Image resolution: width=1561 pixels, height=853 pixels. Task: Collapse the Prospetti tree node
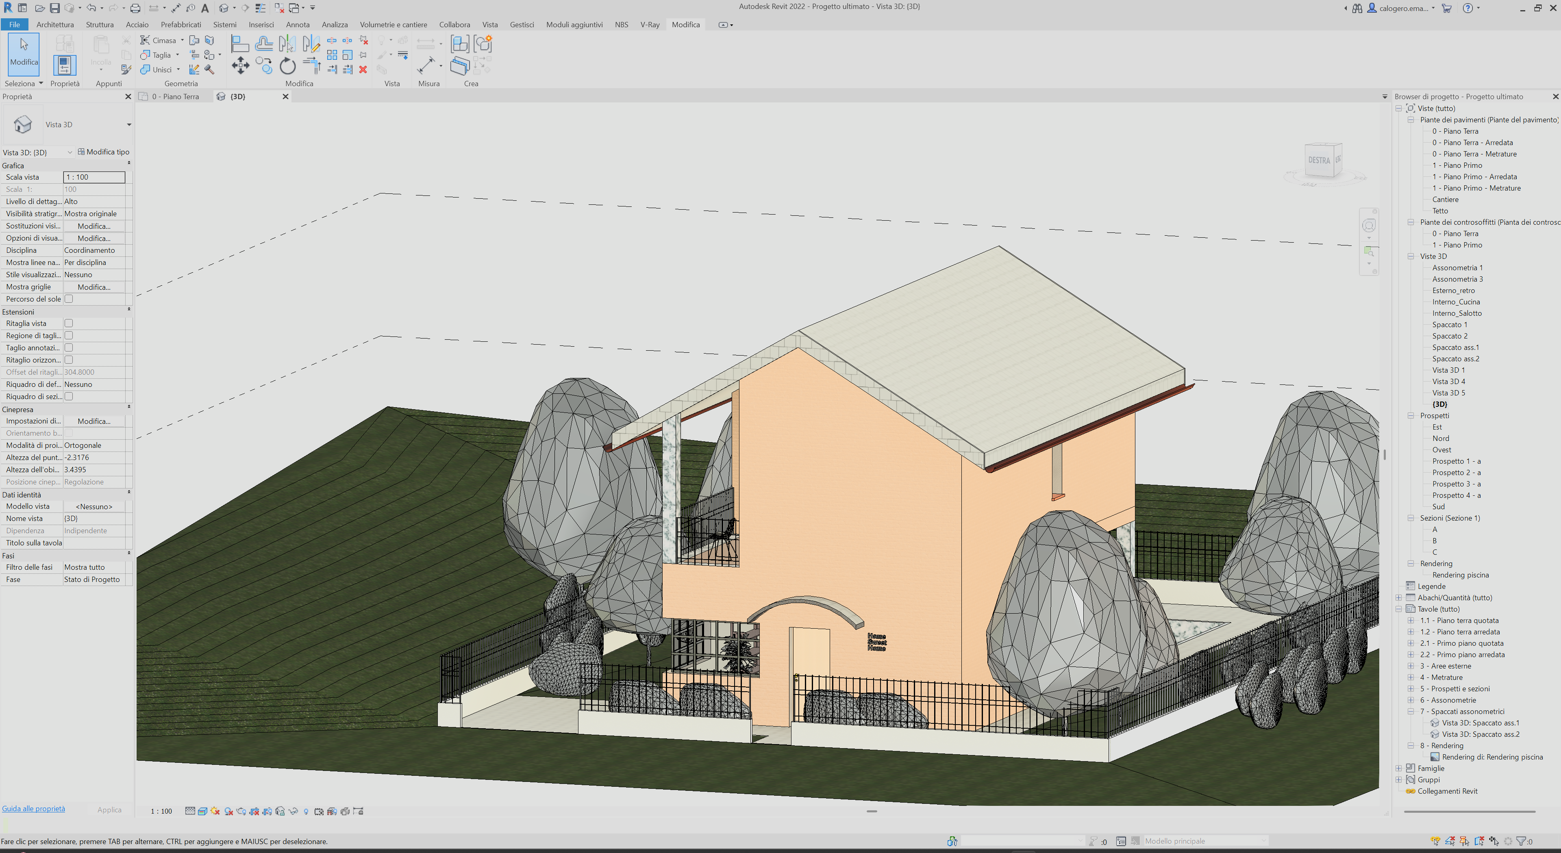tap(1411, 416)
